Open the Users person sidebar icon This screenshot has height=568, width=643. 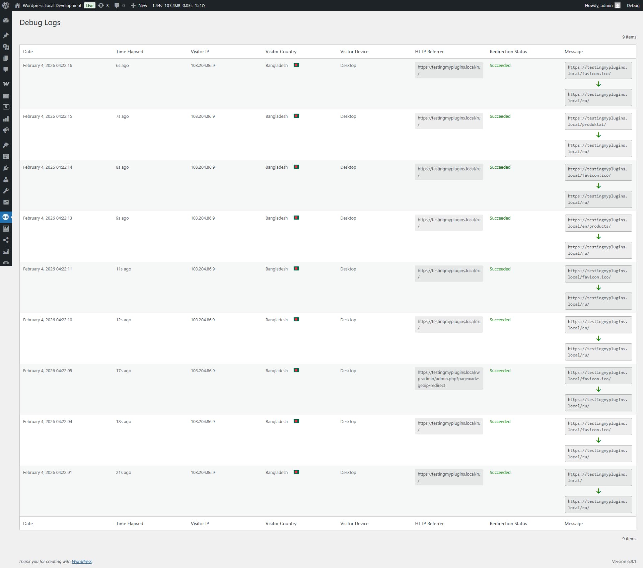click(x=6, y=179)
